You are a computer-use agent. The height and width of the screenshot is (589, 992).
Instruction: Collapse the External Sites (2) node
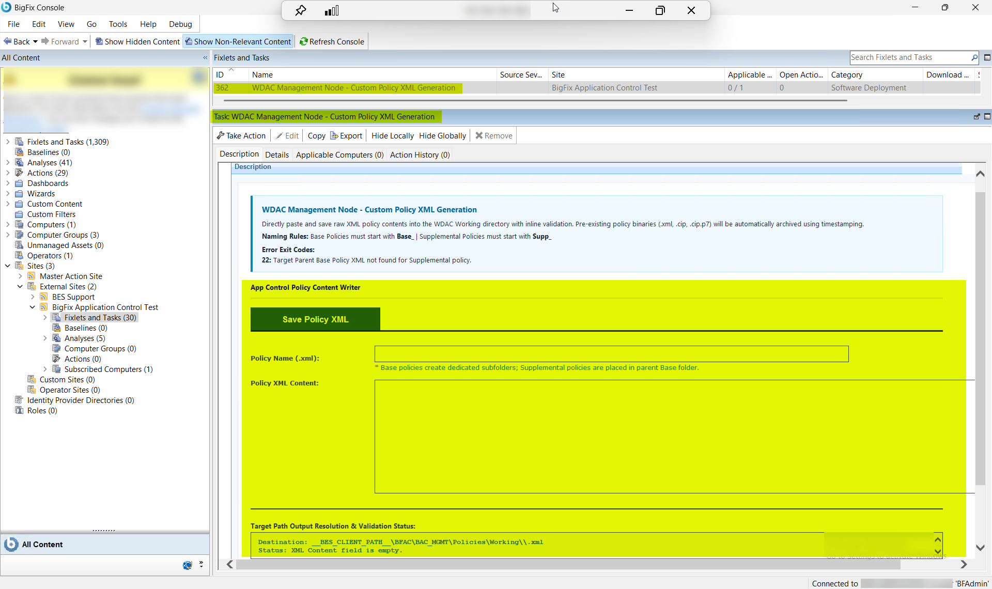click(x=20, y=286)
